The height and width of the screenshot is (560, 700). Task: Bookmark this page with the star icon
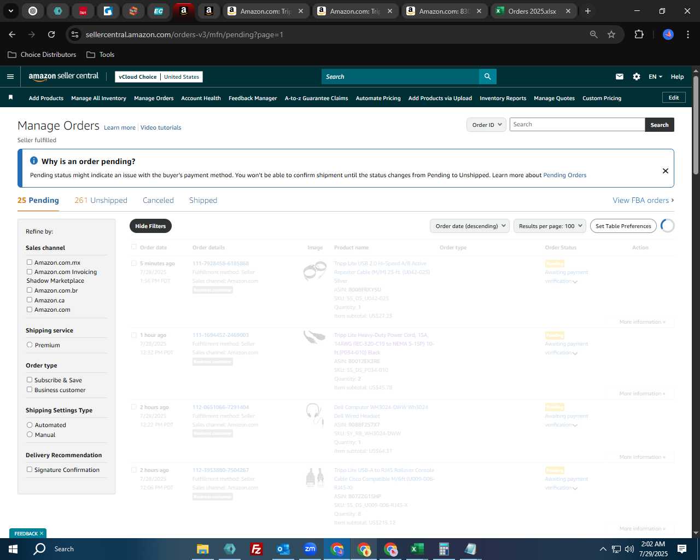611,34
